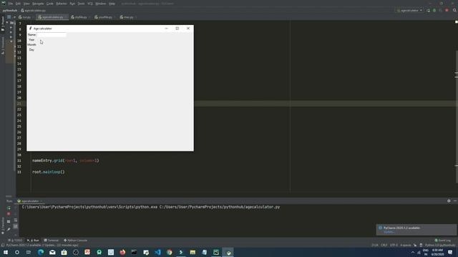Open Microsoft Store from taskbar

click(x=64, y=252)
